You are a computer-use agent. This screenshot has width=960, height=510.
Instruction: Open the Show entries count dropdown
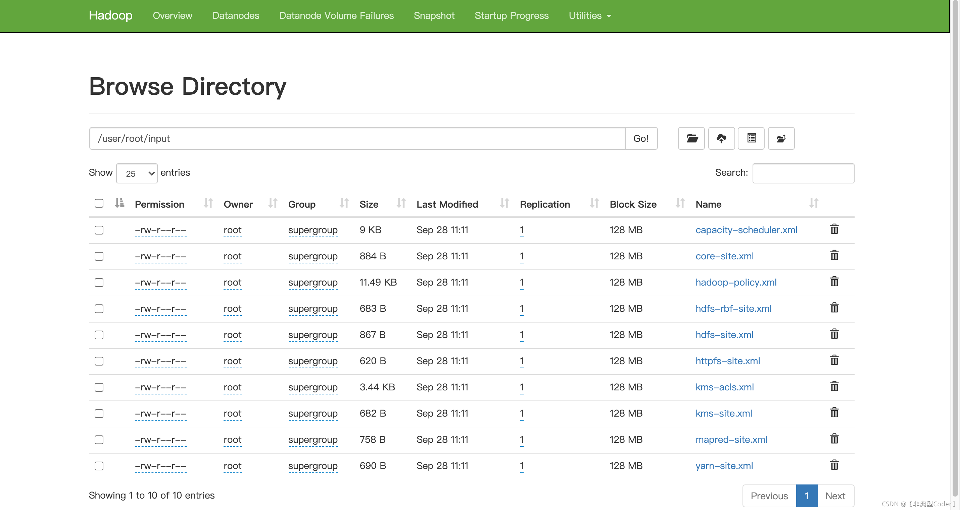click(x=137, y=173)
